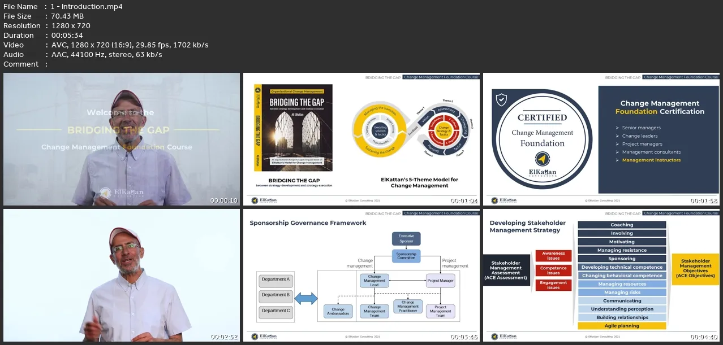Click 'Developing Stakeholder Management Strategy' title

pos(527,226)
